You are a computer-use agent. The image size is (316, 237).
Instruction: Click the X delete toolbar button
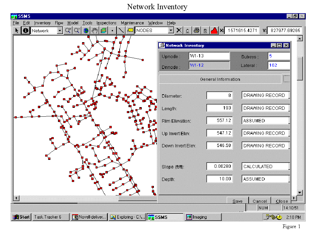click(x=179, y=31)
